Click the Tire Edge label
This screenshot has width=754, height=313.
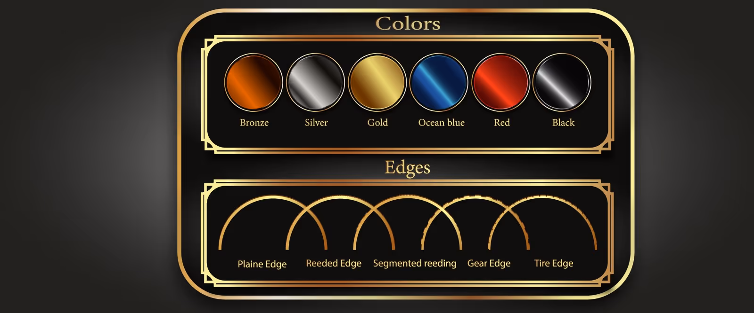point(554,264)
